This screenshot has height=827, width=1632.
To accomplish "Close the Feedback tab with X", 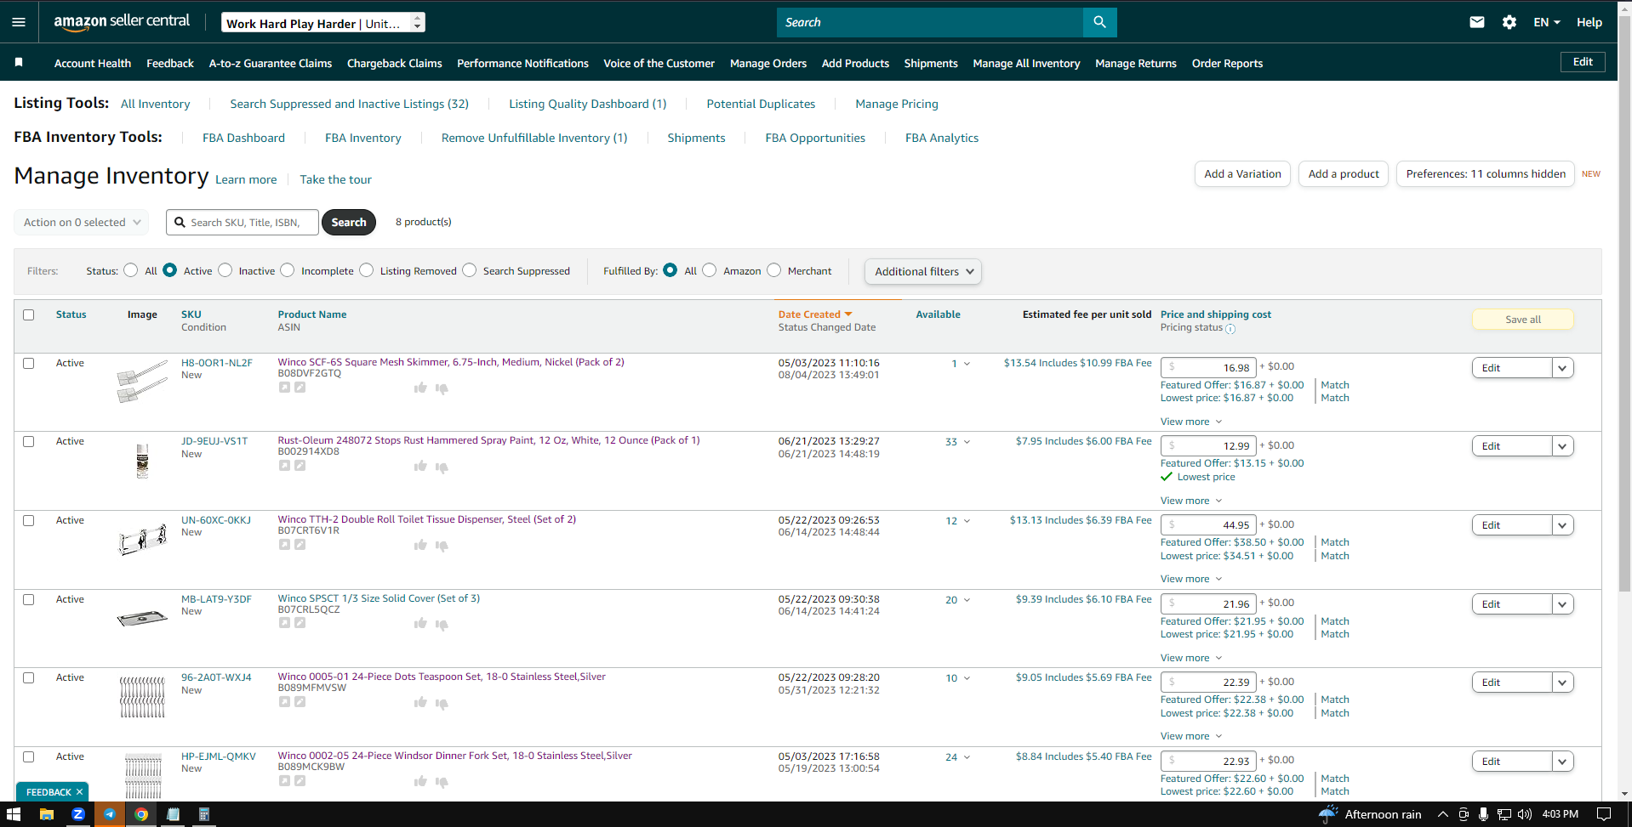I will [79, 792].
